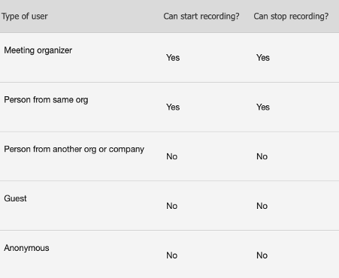This screenshot has width=339, height=278.
Task: Select the "Meeting organizer" row label
Action: (x=38, y=50)
